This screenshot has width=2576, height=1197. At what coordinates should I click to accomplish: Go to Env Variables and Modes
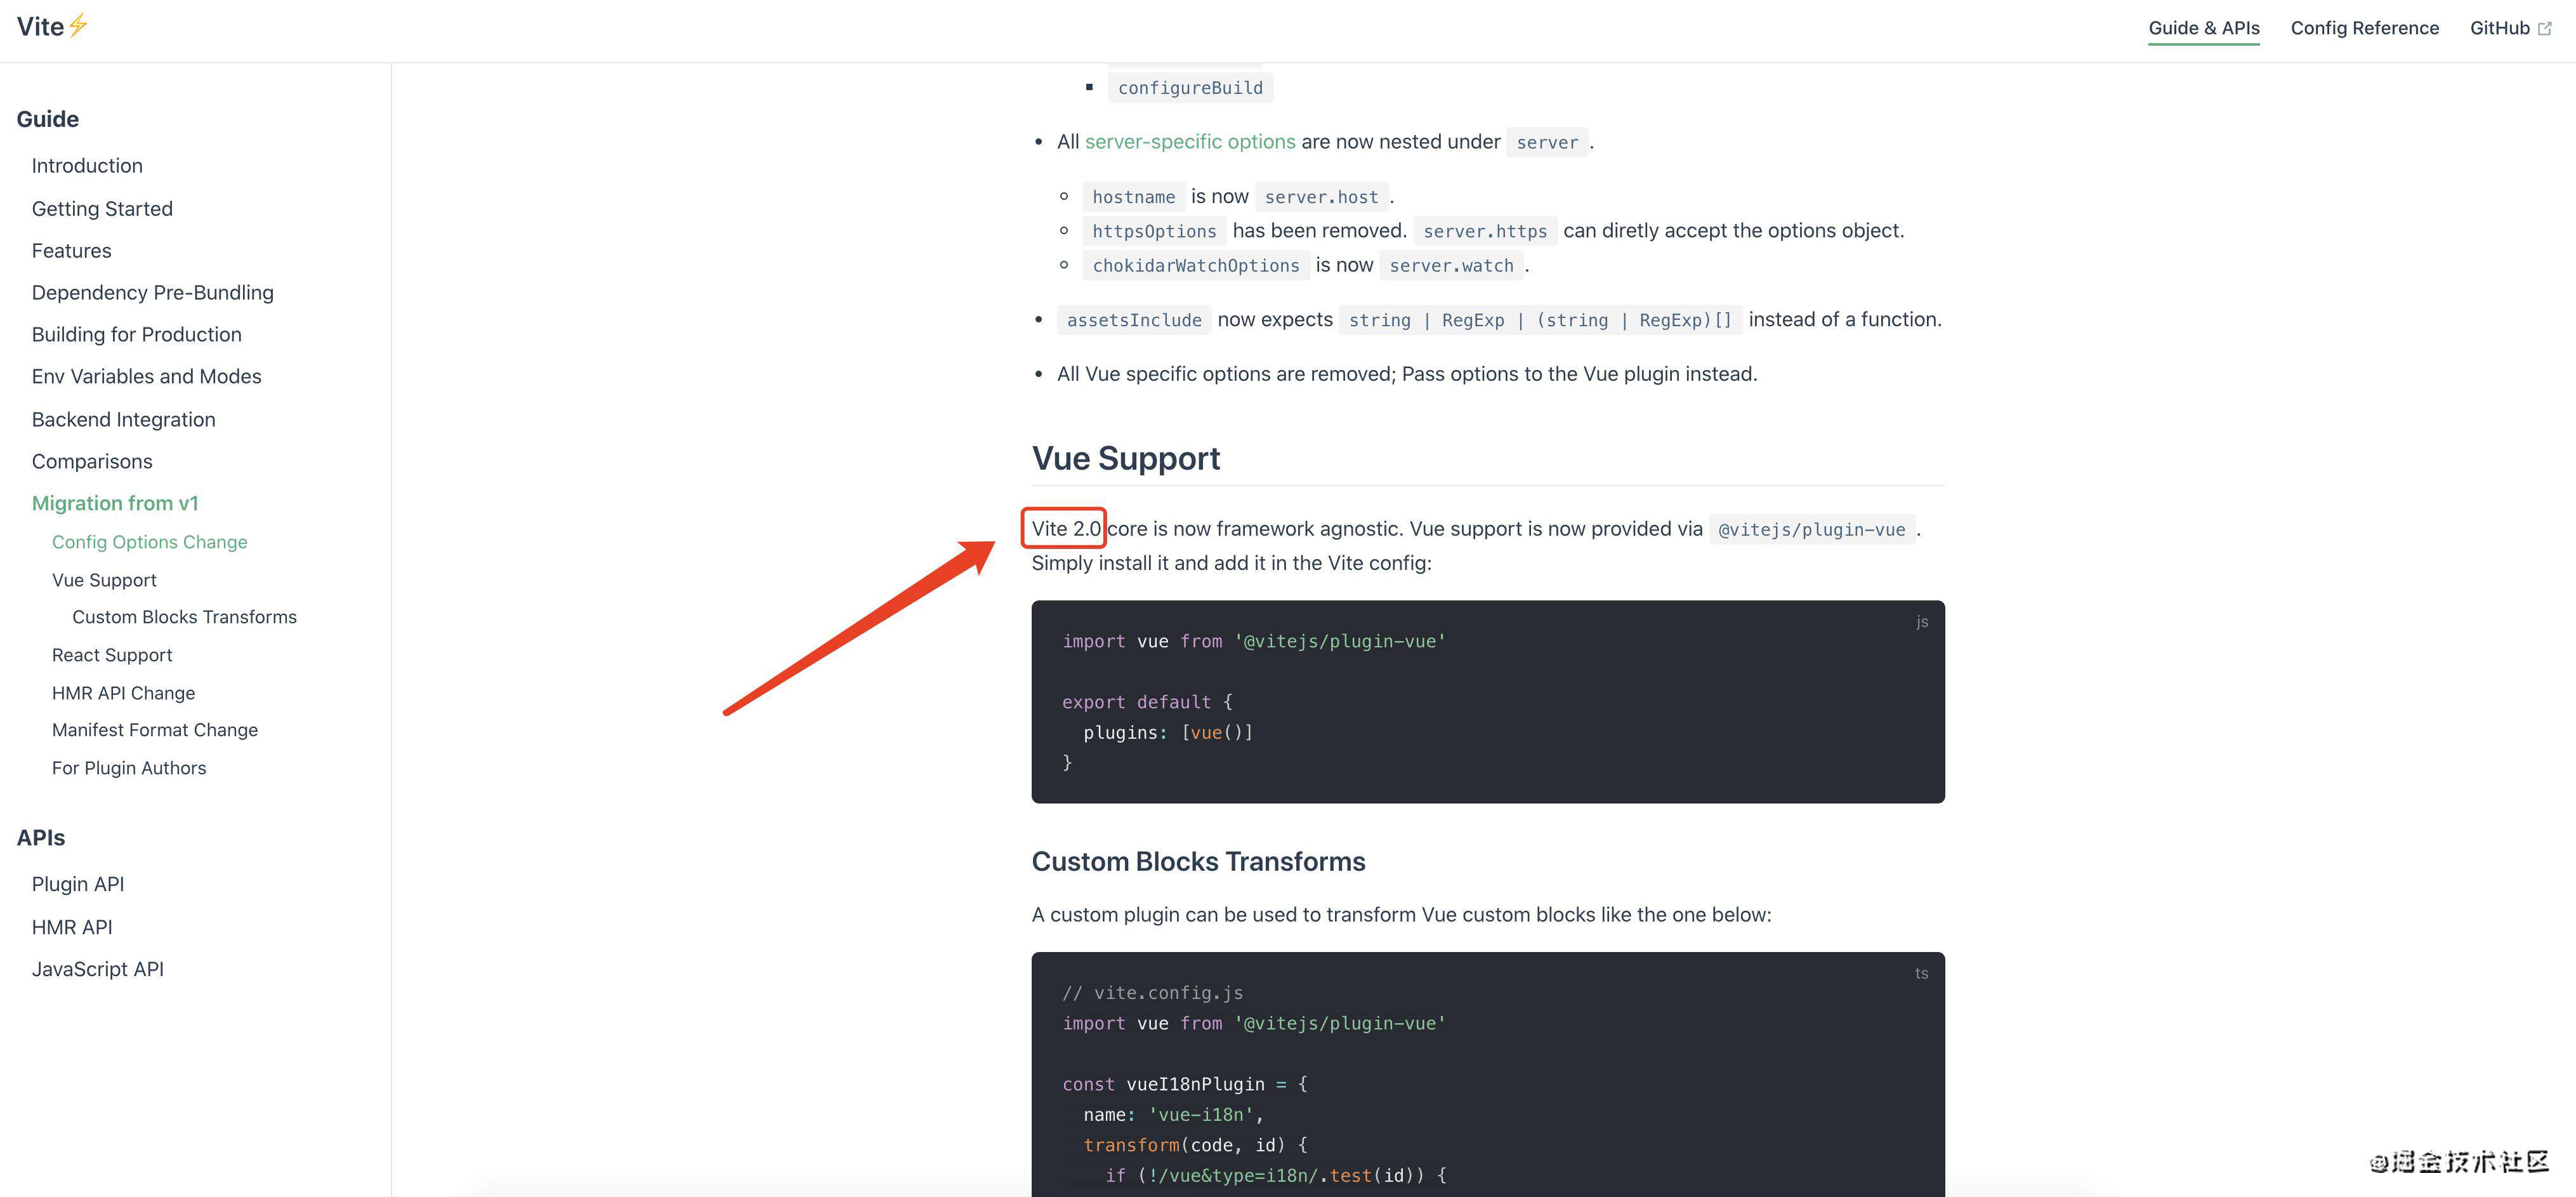(x=146, y=377)
